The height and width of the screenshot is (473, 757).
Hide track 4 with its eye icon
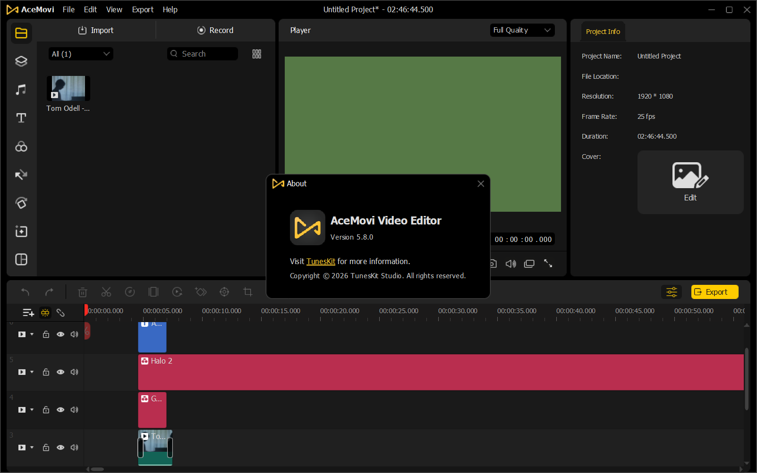[60, 410]
